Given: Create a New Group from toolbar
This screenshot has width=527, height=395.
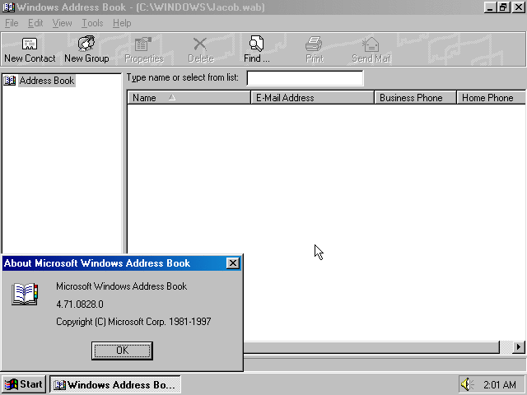Looking at the screenshot, I should pos(86,49).
